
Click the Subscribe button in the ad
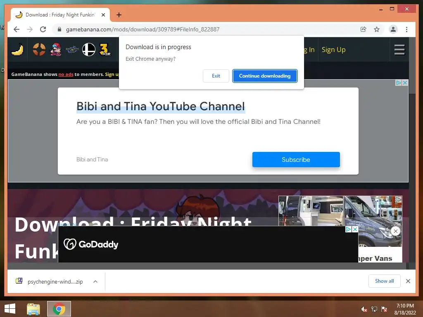click(296, 160)
